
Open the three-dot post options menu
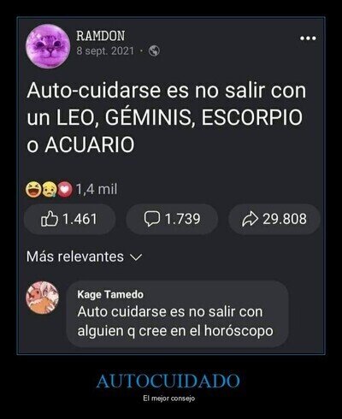tap(308, 38)
